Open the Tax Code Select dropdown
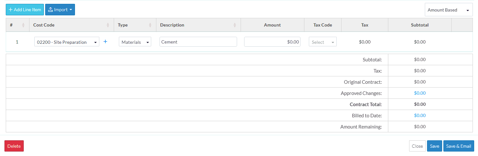Image resolution: width=478 pixels, height=156 pixels. (323, 42)
